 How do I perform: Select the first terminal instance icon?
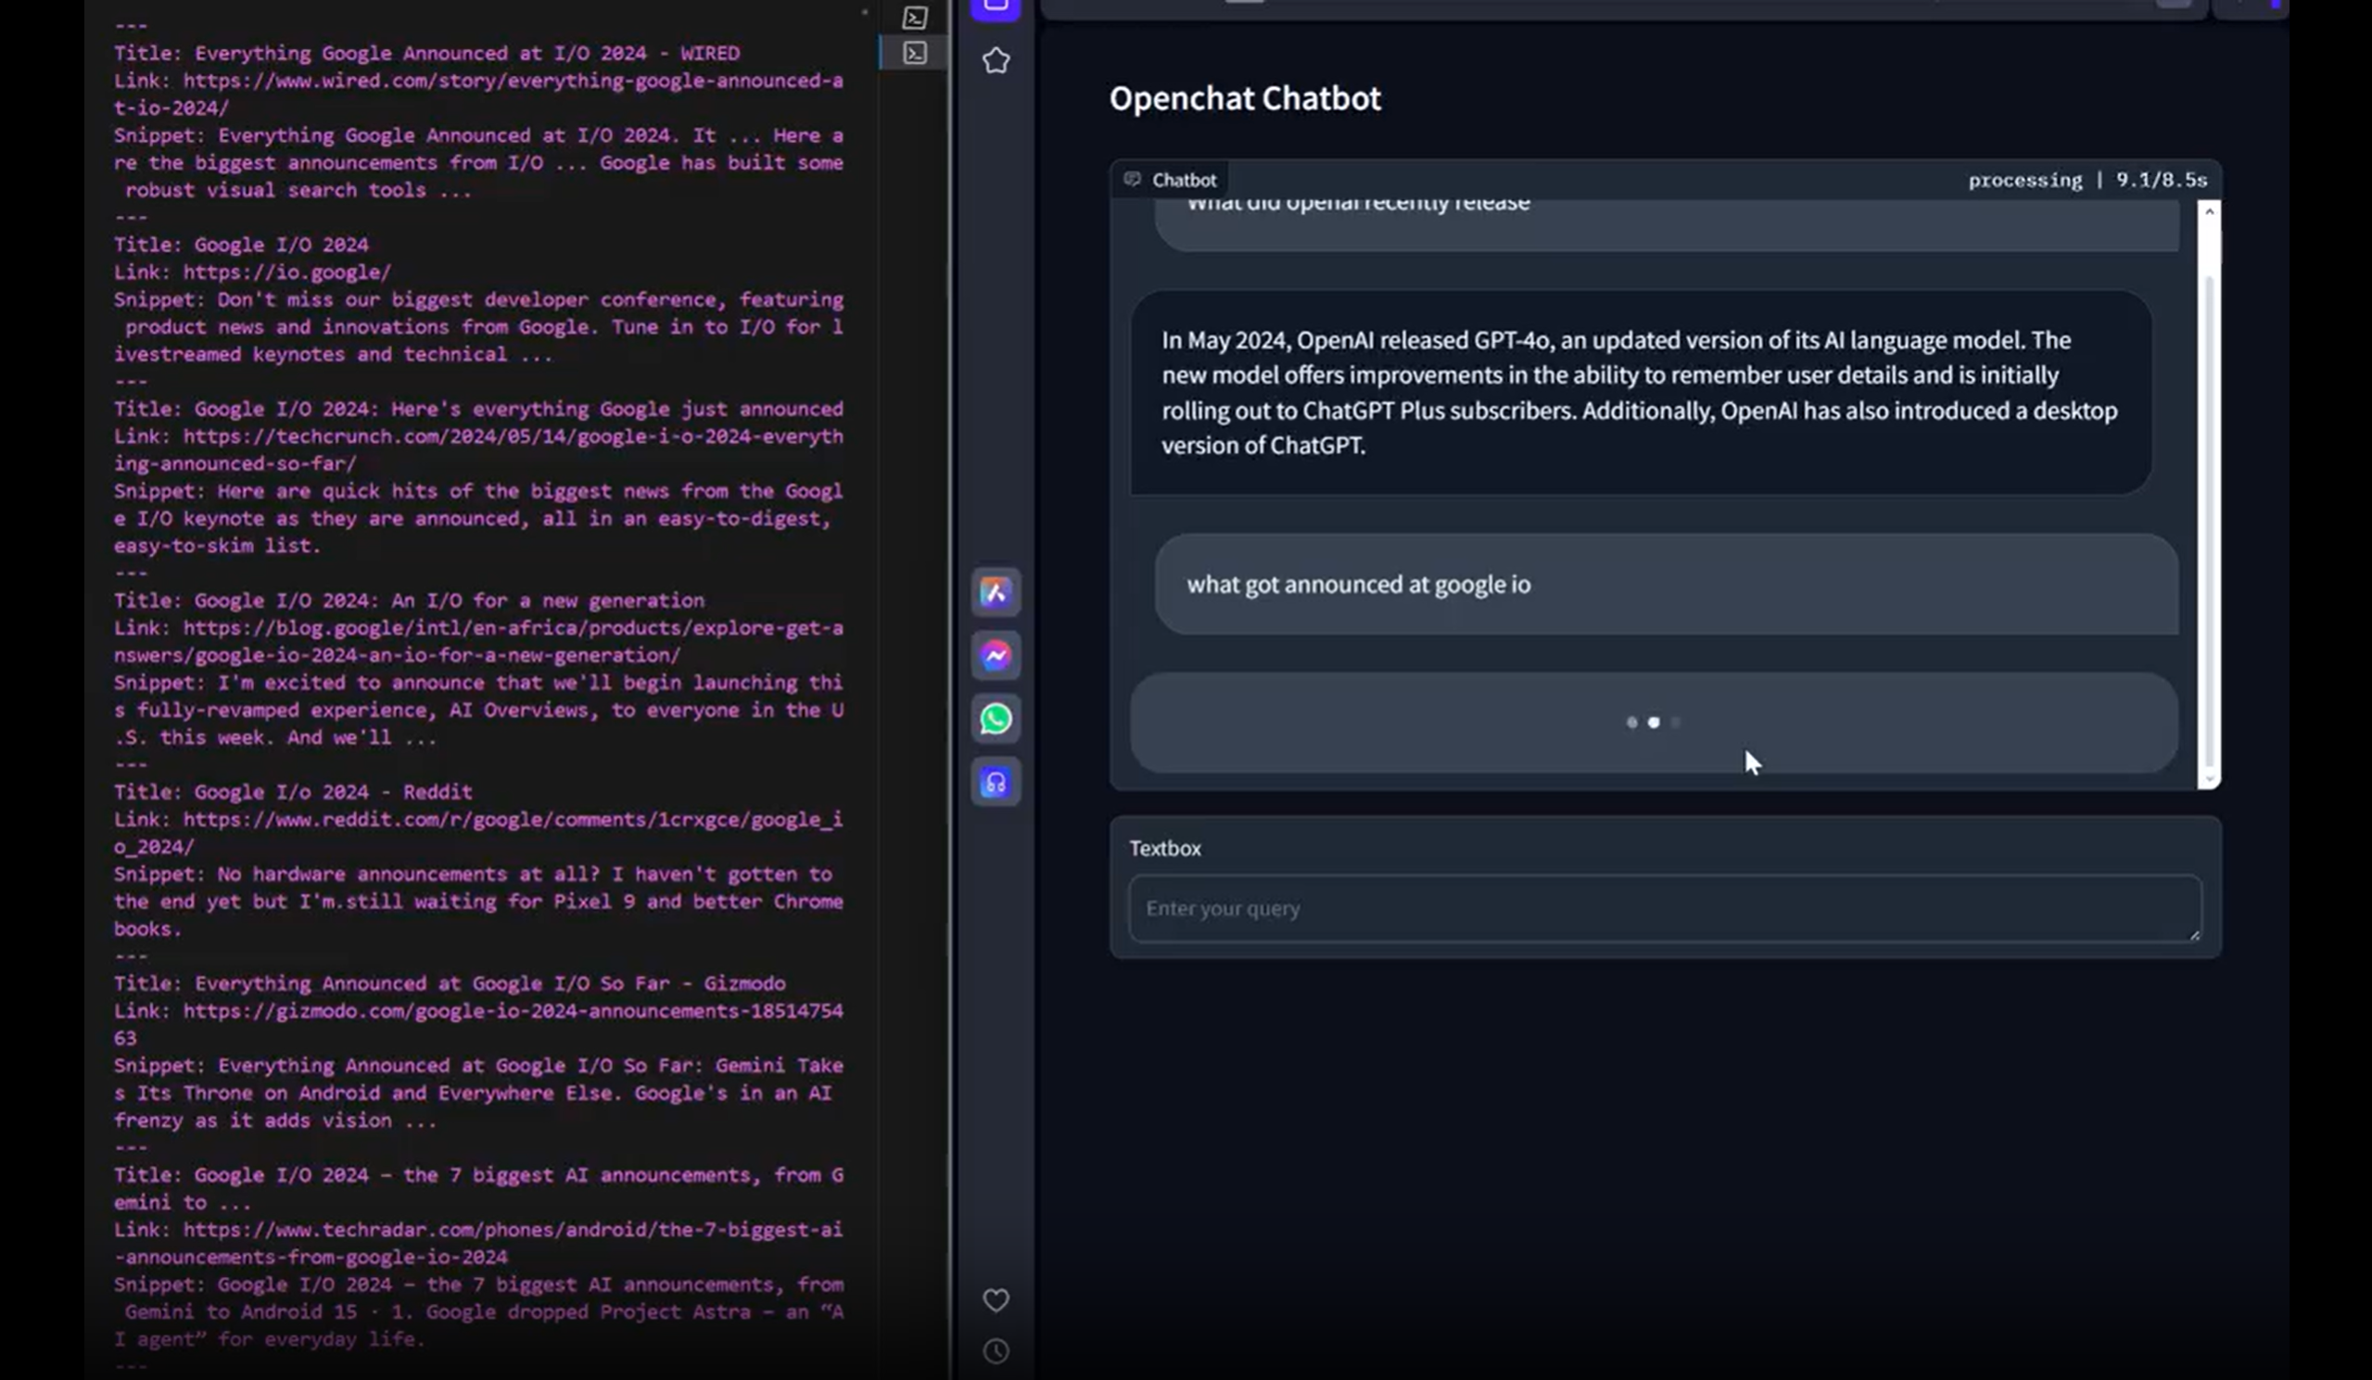pyautogui.click(x=915, y=17)
